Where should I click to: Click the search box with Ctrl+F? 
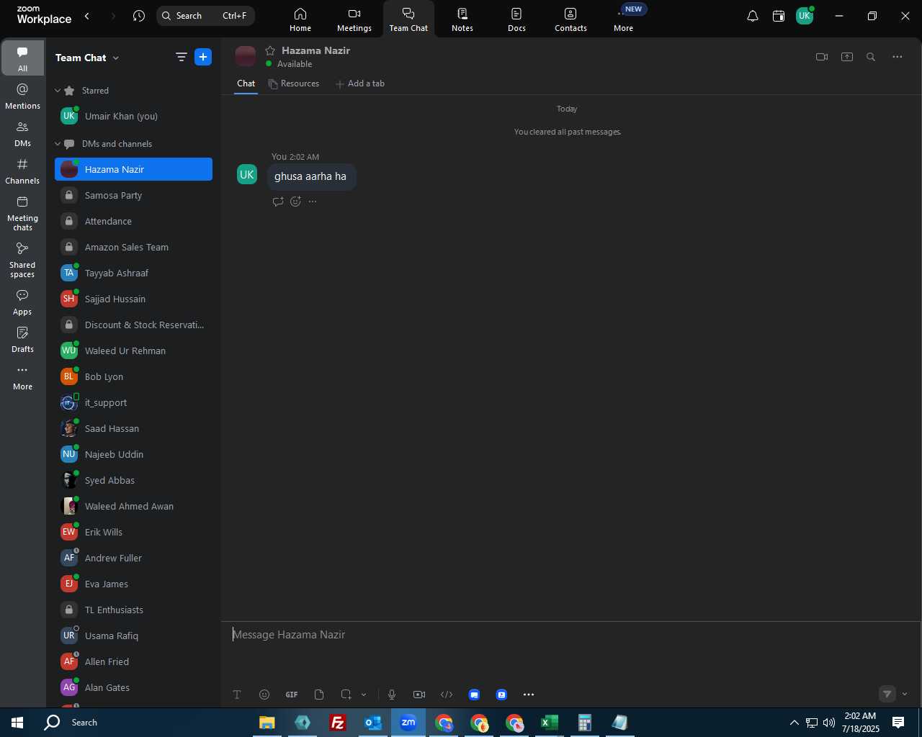(205, 16)
